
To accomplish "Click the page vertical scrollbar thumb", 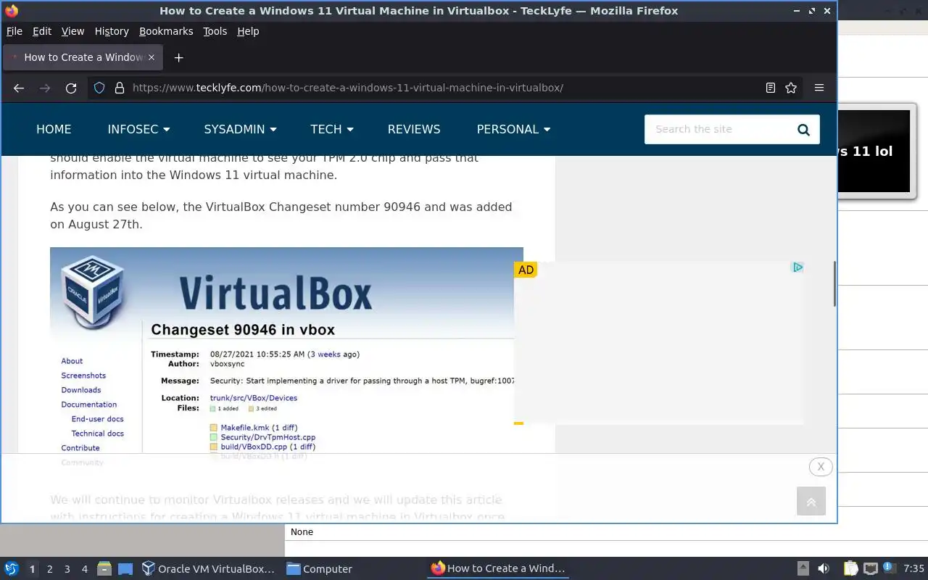I will [834, 283].
